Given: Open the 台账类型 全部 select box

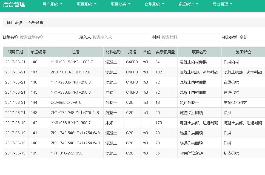Looking at the screenshot, I should pos(251,37).
